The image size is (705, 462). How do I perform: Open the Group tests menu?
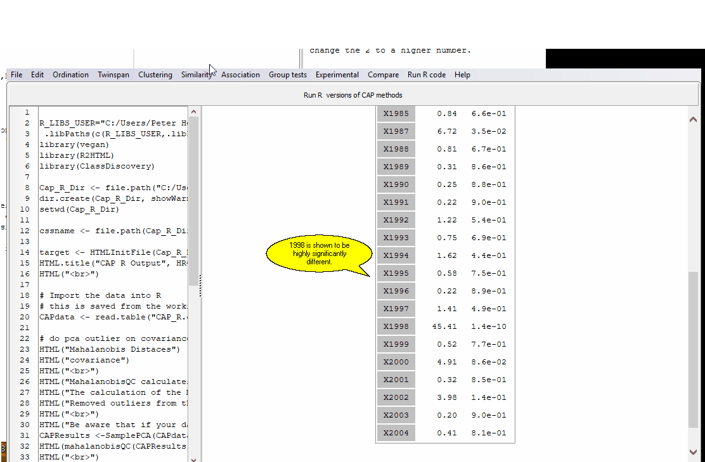pos(288,75)
